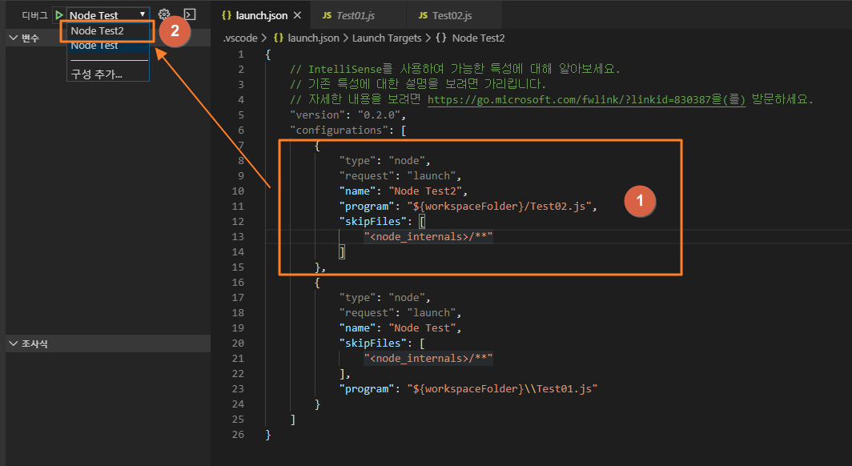Open the debug console icon
The height and width of the screenshot is (466, 852).
(x=190, y=14)
